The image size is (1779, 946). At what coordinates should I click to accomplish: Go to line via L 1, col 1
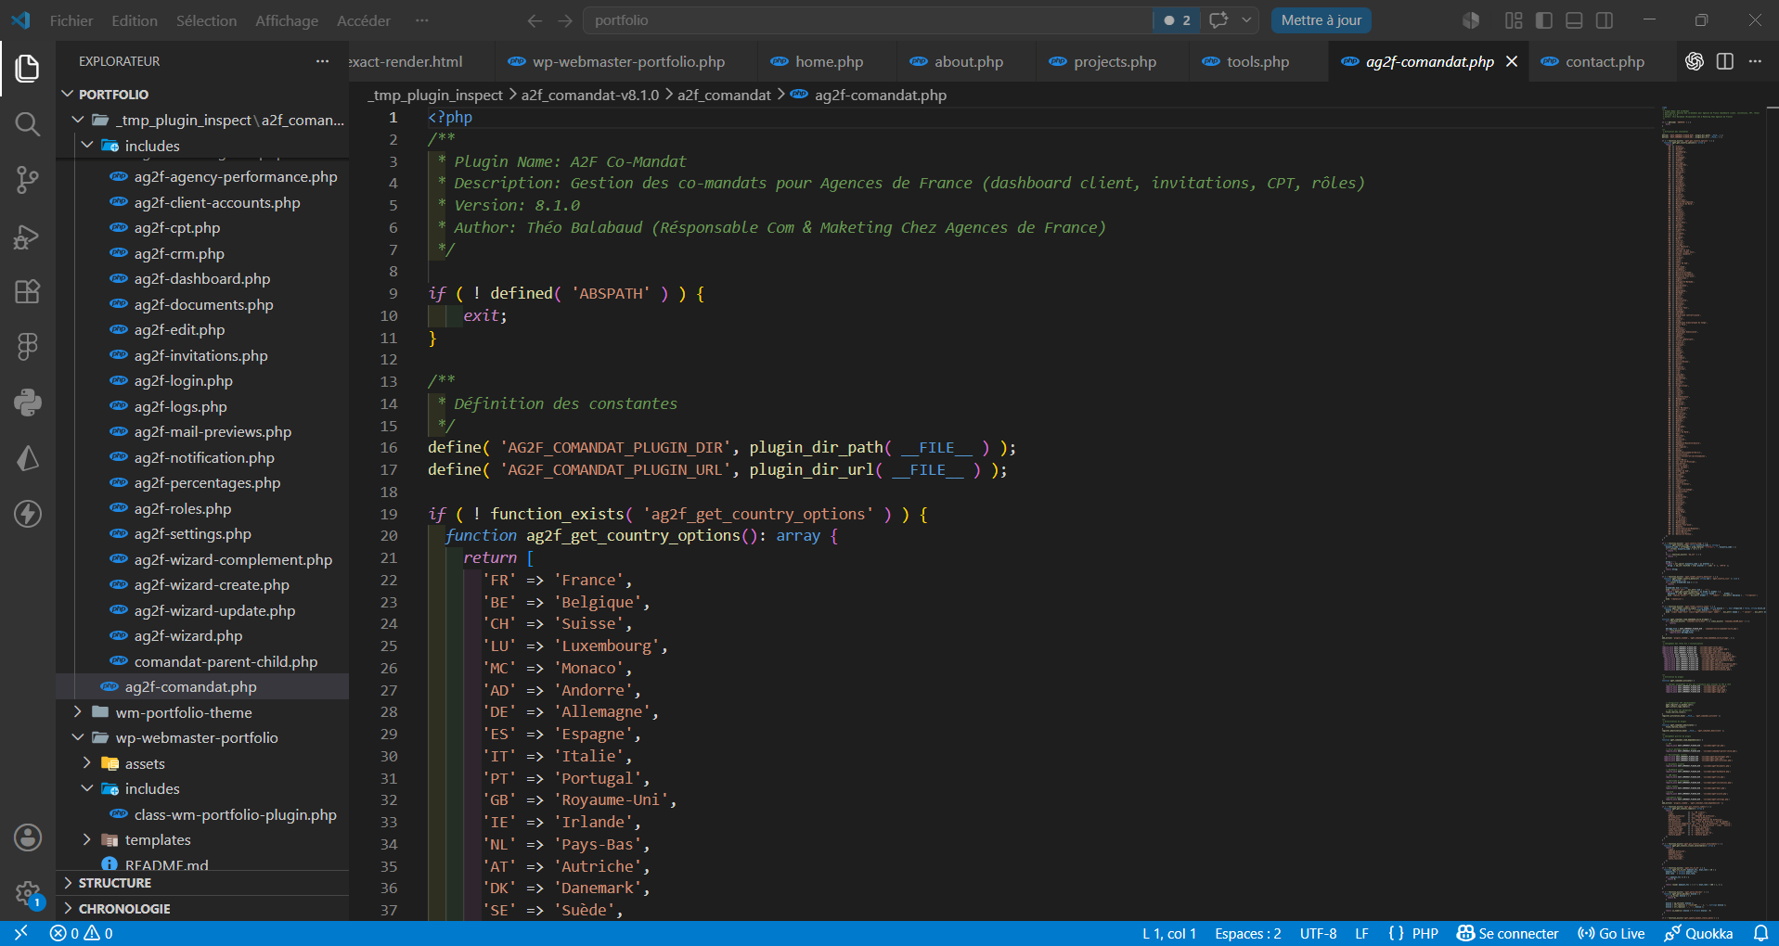[1168, 933]
